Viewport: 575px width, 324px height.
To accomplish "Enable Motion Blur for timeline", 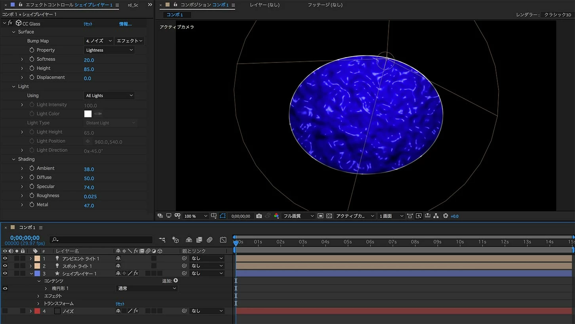I will 209,240.
